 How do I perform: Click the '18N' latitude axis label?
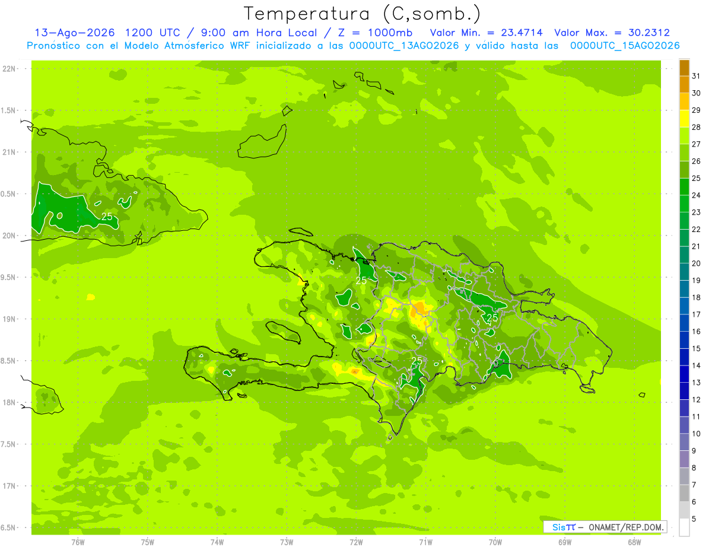coord(9,402)
